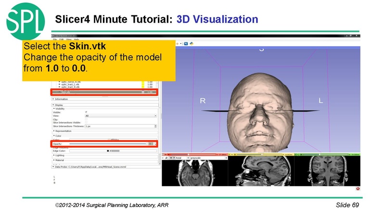Viewport: 385px width, 217px height.
Task: Open the Axial orientation dropdown
Action: (182, 158)
